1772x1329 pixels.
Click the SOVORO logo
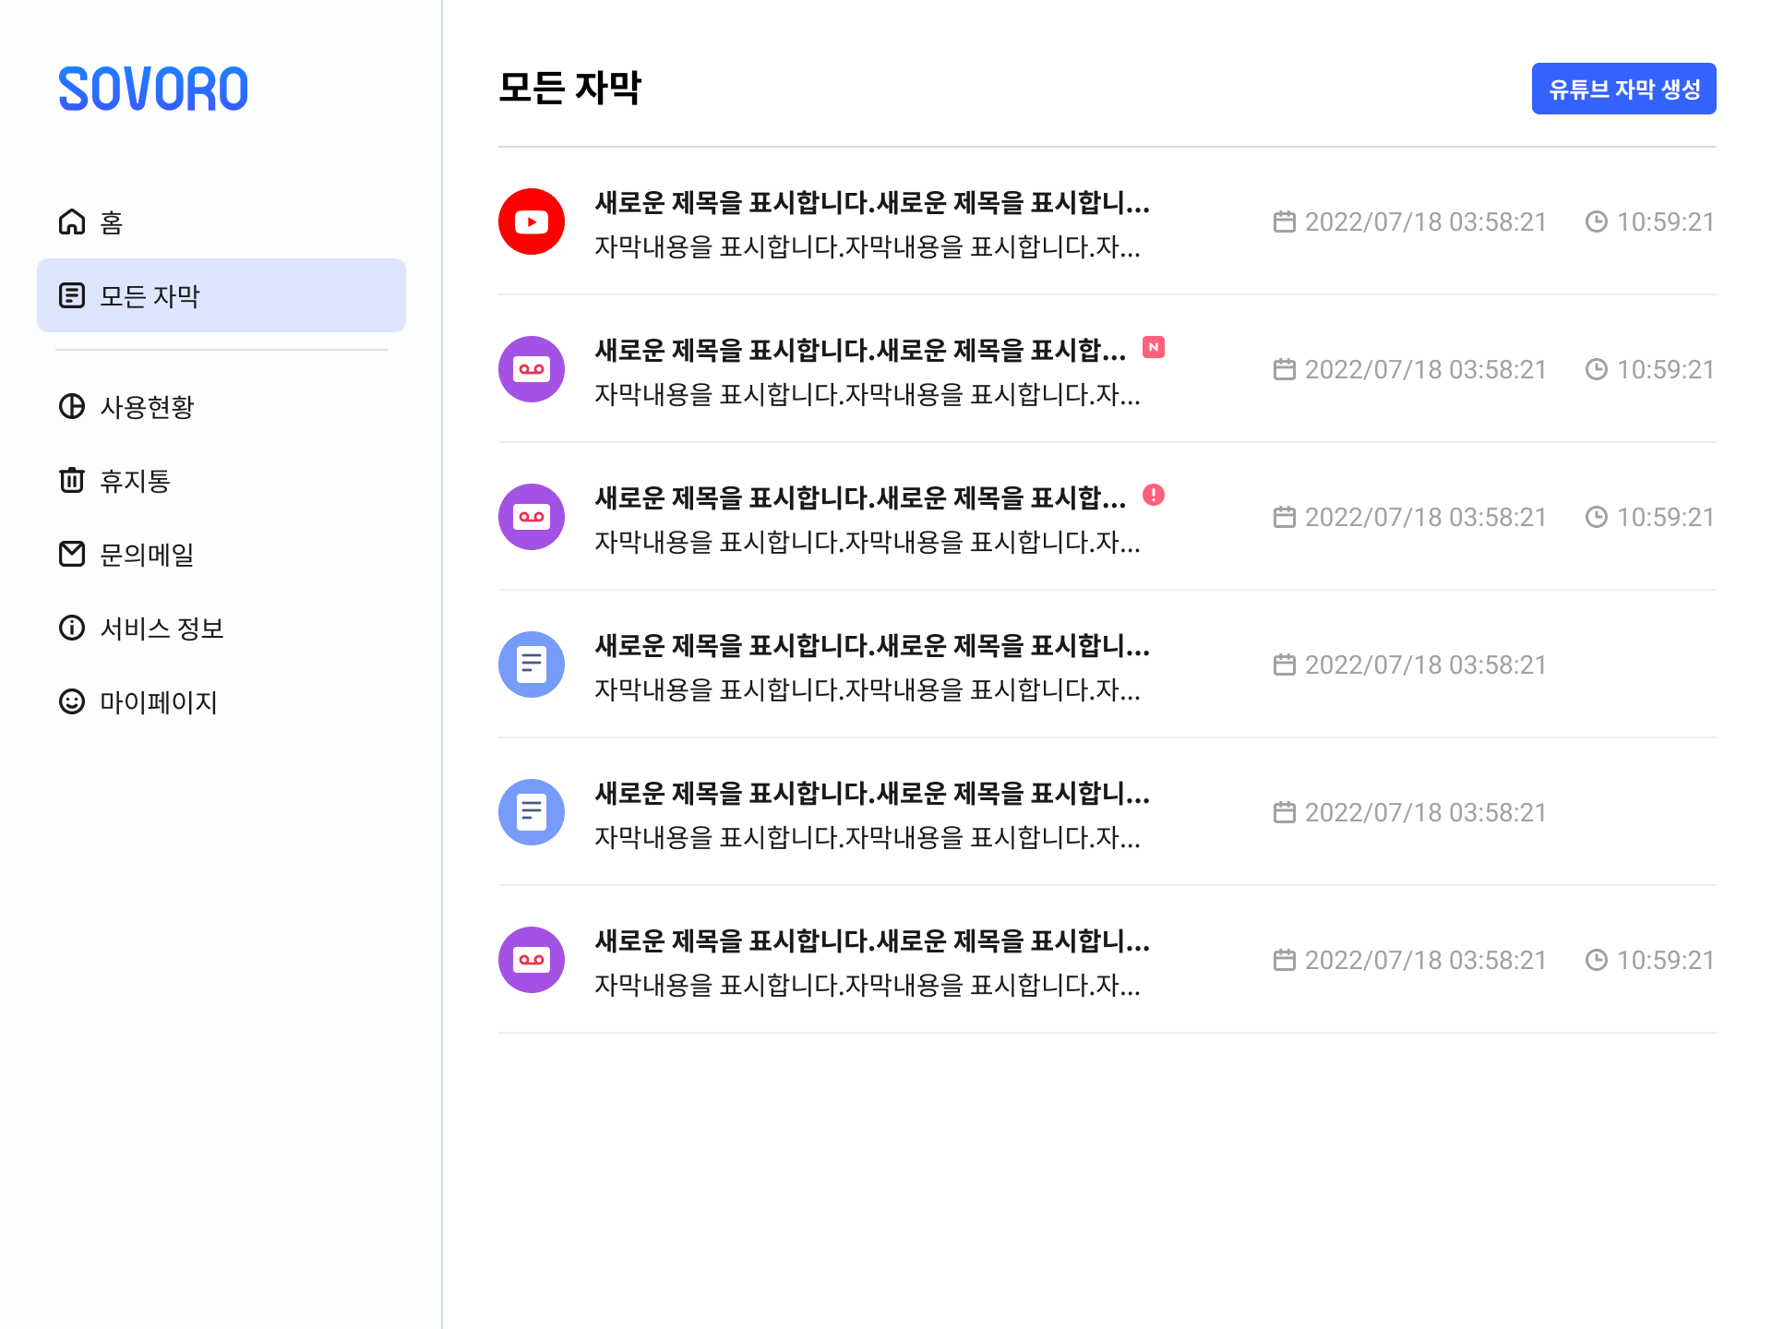coord(153,90)
